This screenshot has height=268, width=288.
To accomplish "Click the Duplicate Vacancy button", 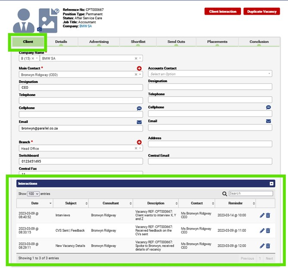I will [x=262, y=11].
